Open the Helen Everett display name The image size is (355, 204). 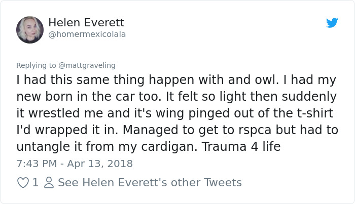tap(86, 23)
